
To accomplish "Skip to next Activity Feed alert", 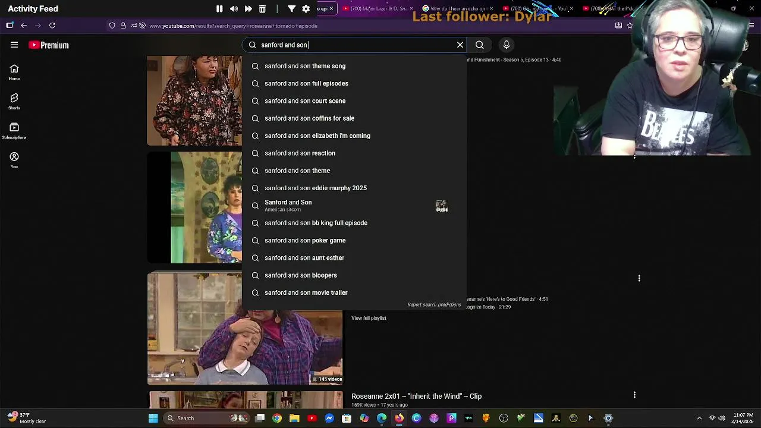I will [x=248, y=9].
